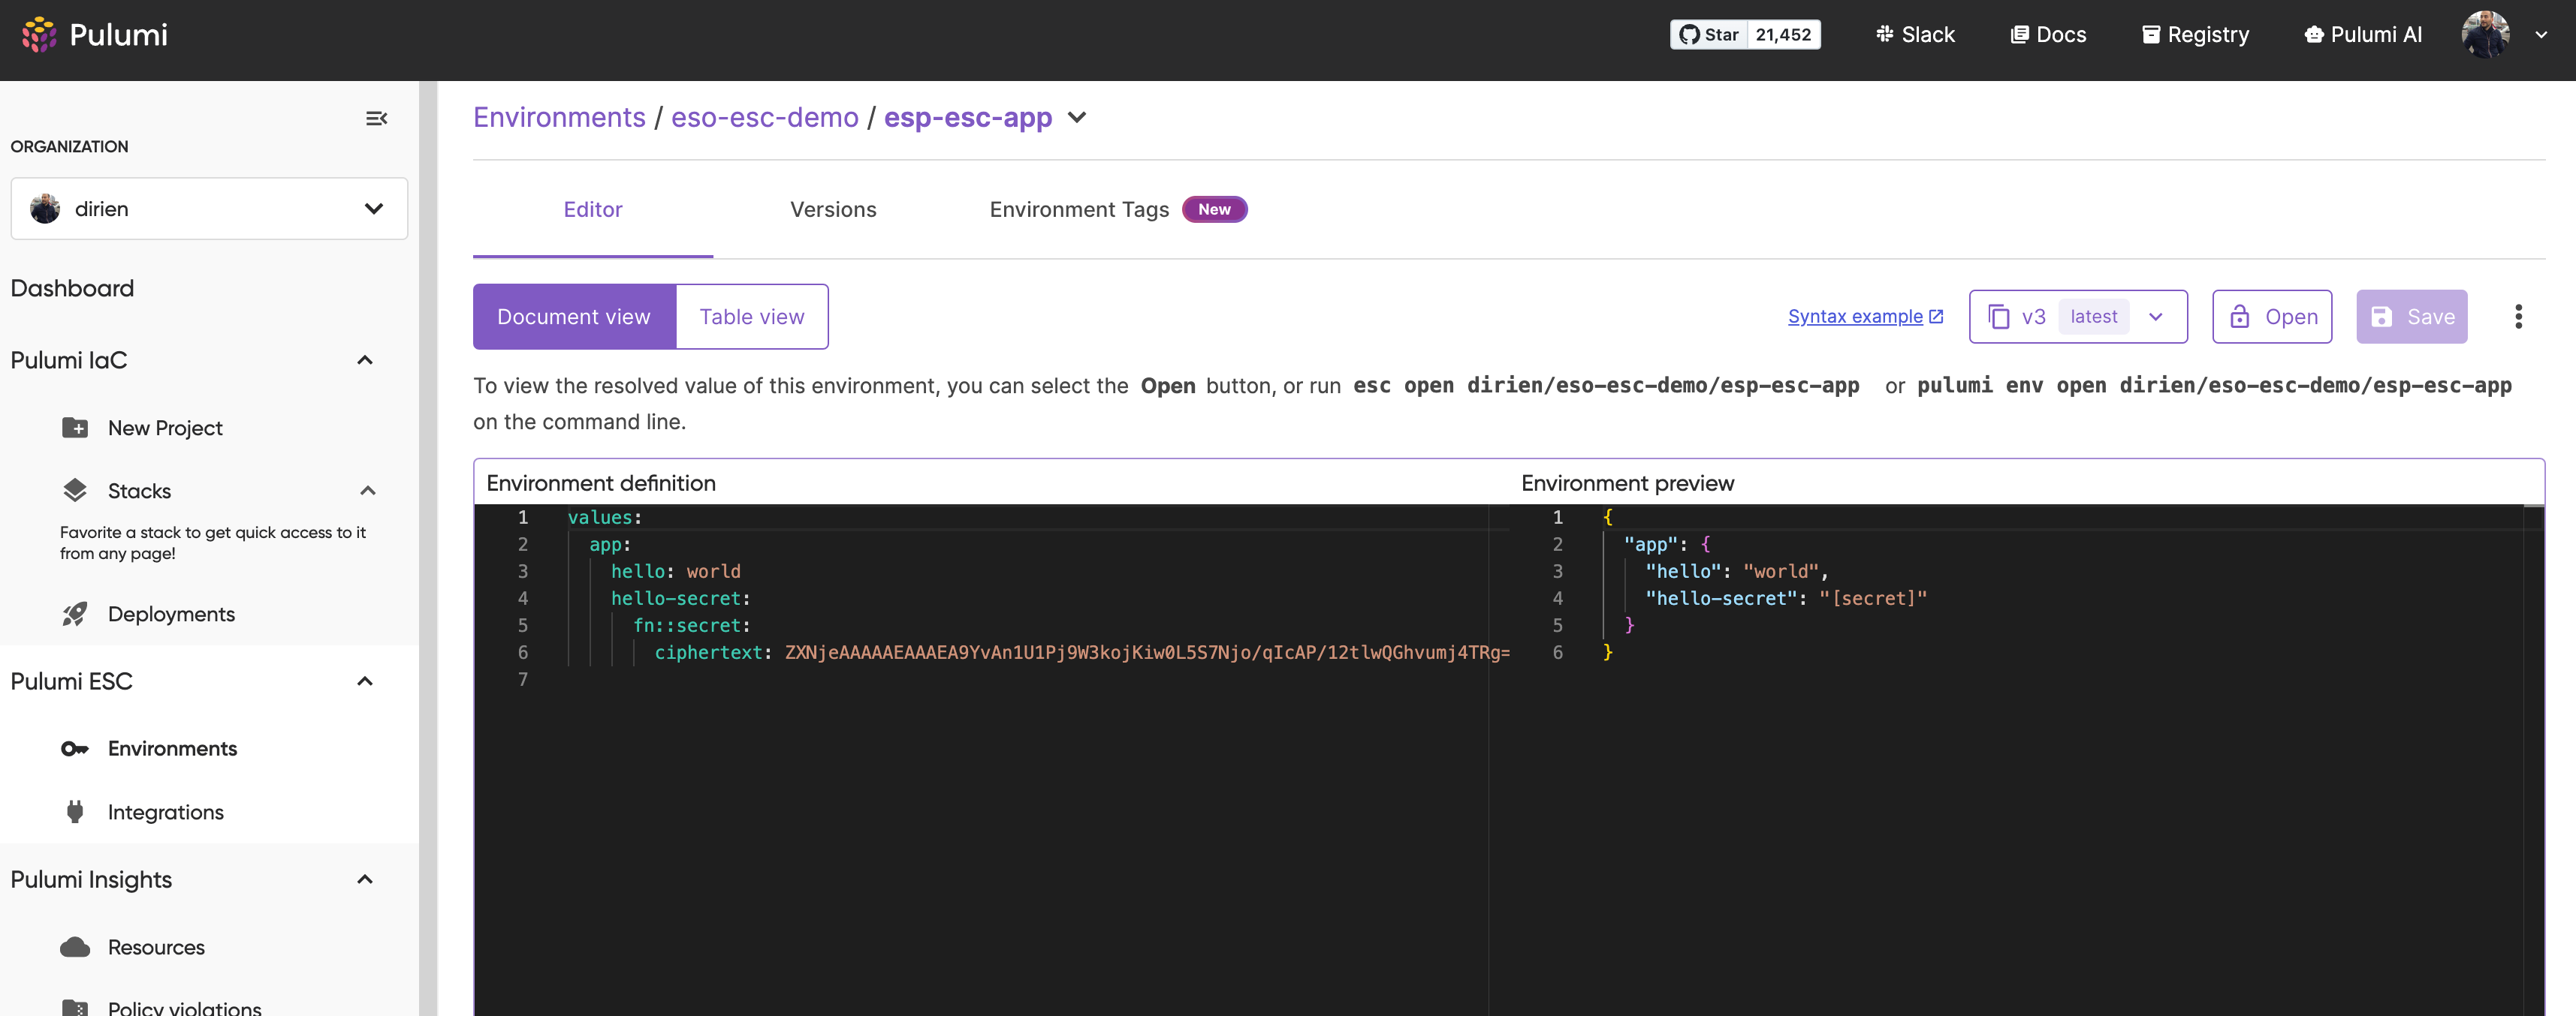Screen dimensions: 2576x1016
Task: Open the v3 latest version dropdown
Action: [2078, 317]
